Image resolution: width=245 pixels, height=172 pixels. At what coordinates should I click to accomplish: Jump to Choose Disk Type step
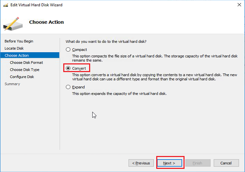(x=24, y=70)
